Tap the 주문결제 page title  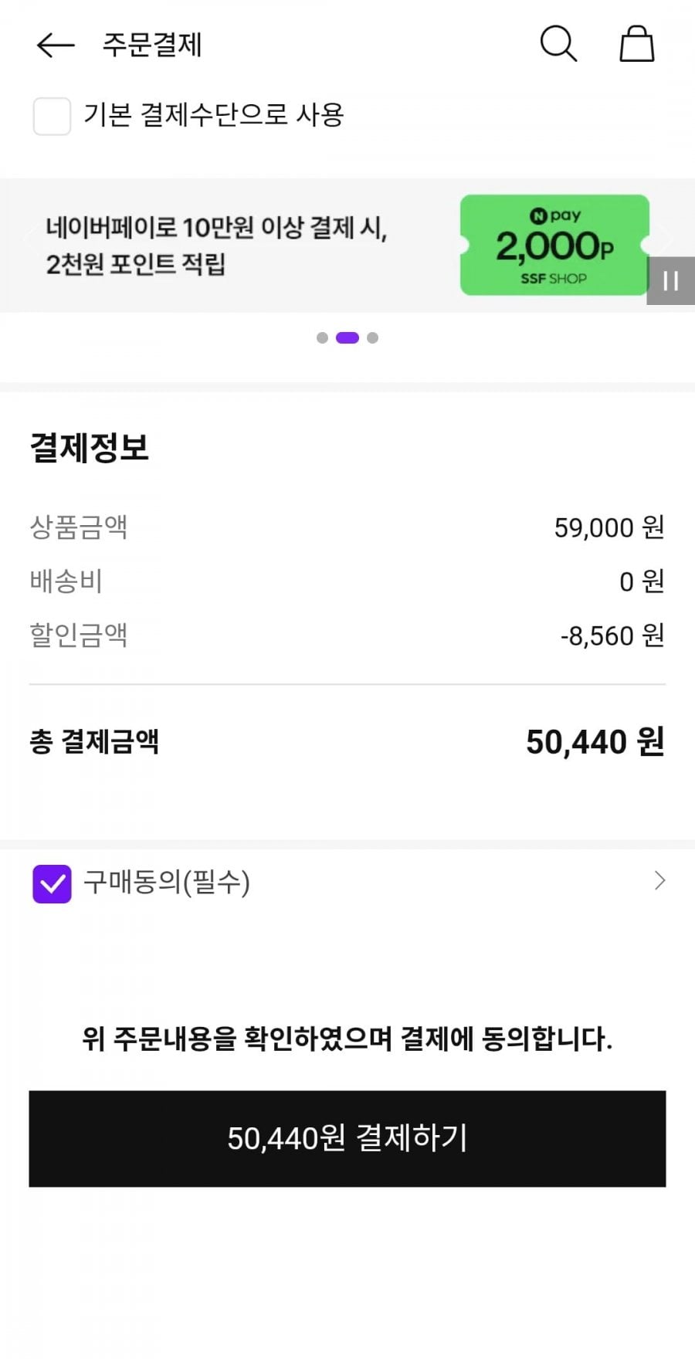(x=152, y=46)
